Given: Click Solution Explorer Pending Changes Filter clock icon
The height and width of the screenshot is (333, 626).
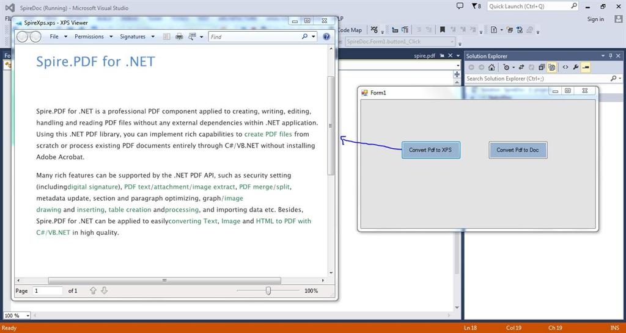Looking at the screenshot, I should coord(506,67).
